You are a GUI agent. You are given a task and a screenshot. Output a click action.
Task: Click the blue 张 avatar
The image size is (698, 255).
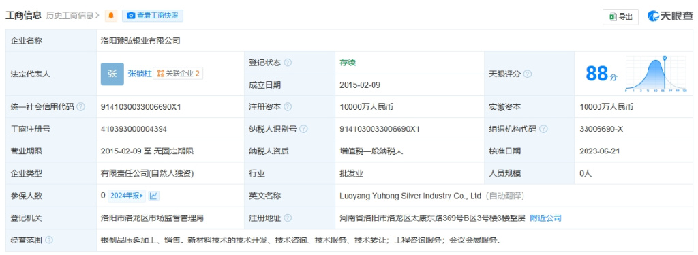point(112,74)
